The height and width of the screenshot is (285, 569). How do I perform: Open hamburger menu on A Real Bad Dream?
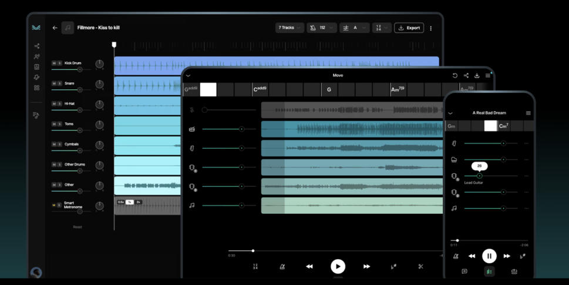(x=528, y=113)
